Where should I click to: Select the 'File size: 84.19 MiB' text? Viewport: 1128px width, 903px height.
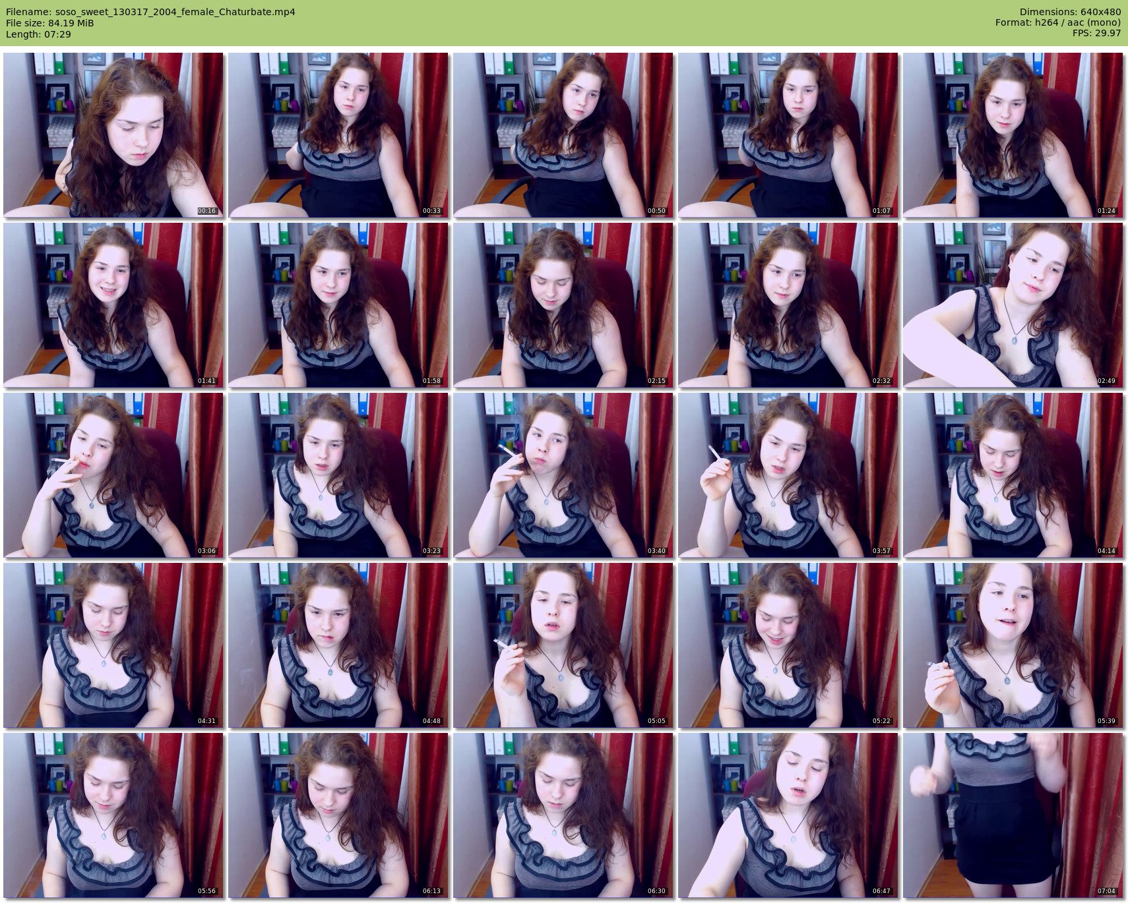[x=49, y=23]
